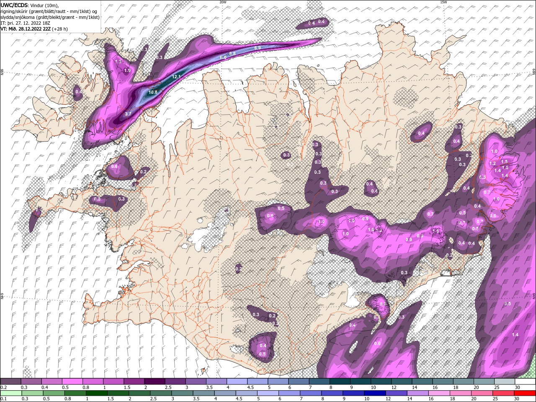Click the 1.9 value in the Westfjords
The height and width of the screenshot is (402, 536).
click(x=127, y=70)
